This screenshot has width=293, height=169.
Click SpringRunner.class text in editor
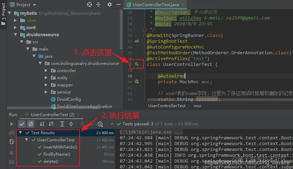point(196,36)
